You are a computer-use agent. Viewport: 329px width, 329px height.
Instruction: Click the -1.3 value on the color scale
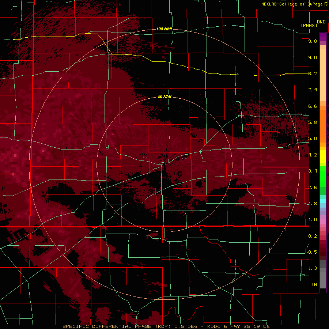pos(311,268)
